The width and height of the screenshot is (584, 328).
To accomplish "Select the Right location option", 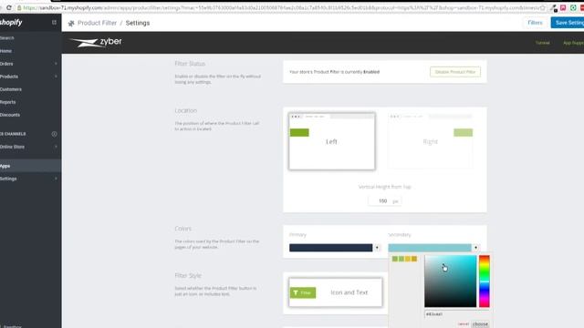I will click(430, 141).
